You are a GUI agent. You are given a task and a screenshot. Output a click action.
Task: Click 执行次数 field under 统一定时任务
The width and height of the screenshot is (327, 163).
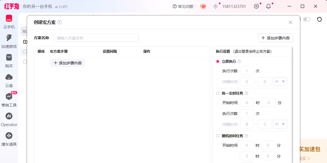click(x=247, y=114)
